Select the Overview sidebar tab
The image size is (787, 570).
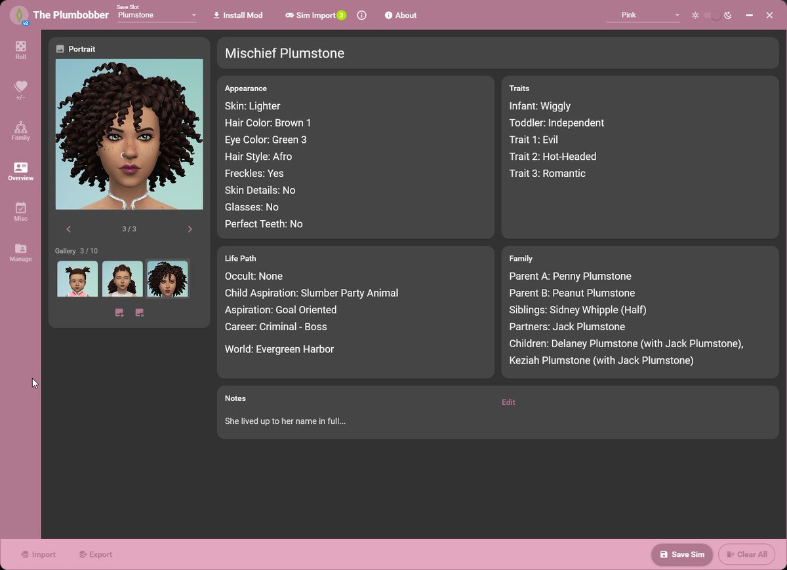click(20, 172)
